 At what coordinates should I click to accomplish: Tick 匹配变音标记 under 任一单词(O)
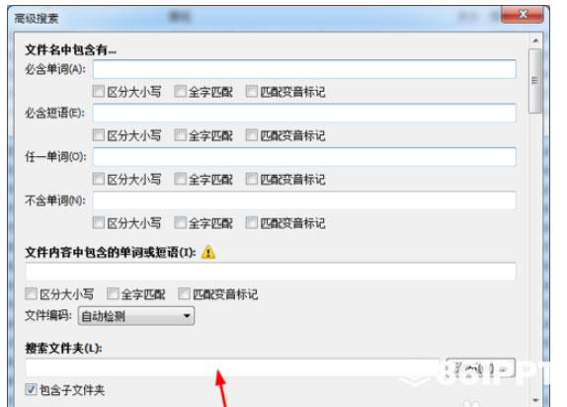click(251, 179)
